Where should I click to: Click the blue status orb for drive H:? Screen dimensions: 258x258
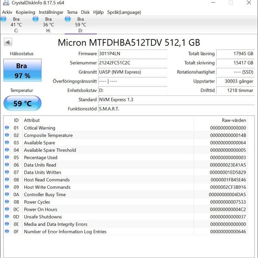coord(36,19)
